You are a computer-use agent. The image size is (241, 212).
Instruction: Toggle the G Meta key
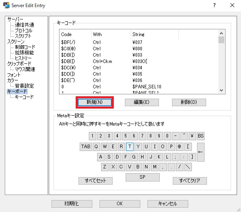click(134, 157)
